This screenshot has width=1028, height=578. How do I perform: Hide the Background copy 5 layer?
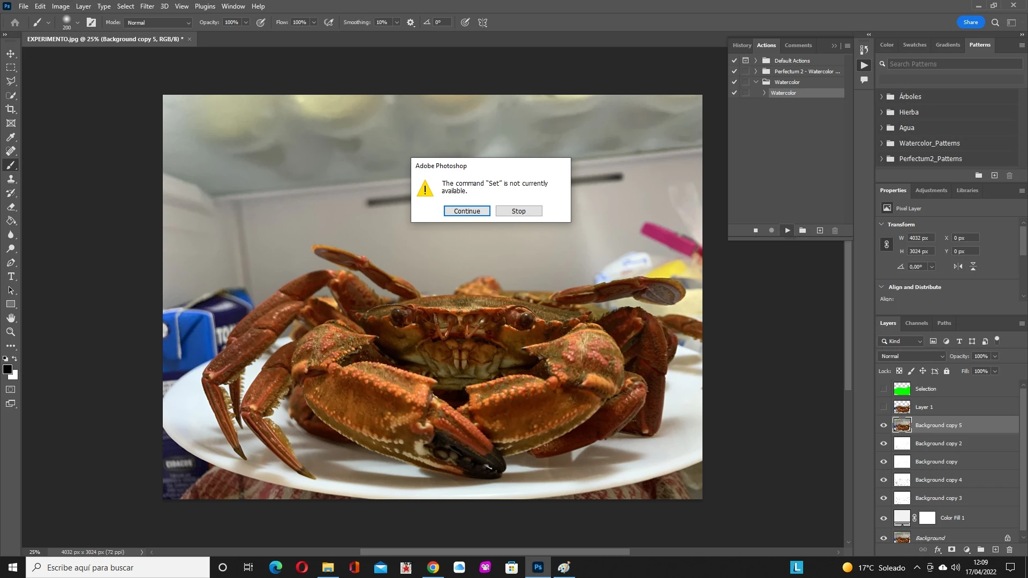883,425
